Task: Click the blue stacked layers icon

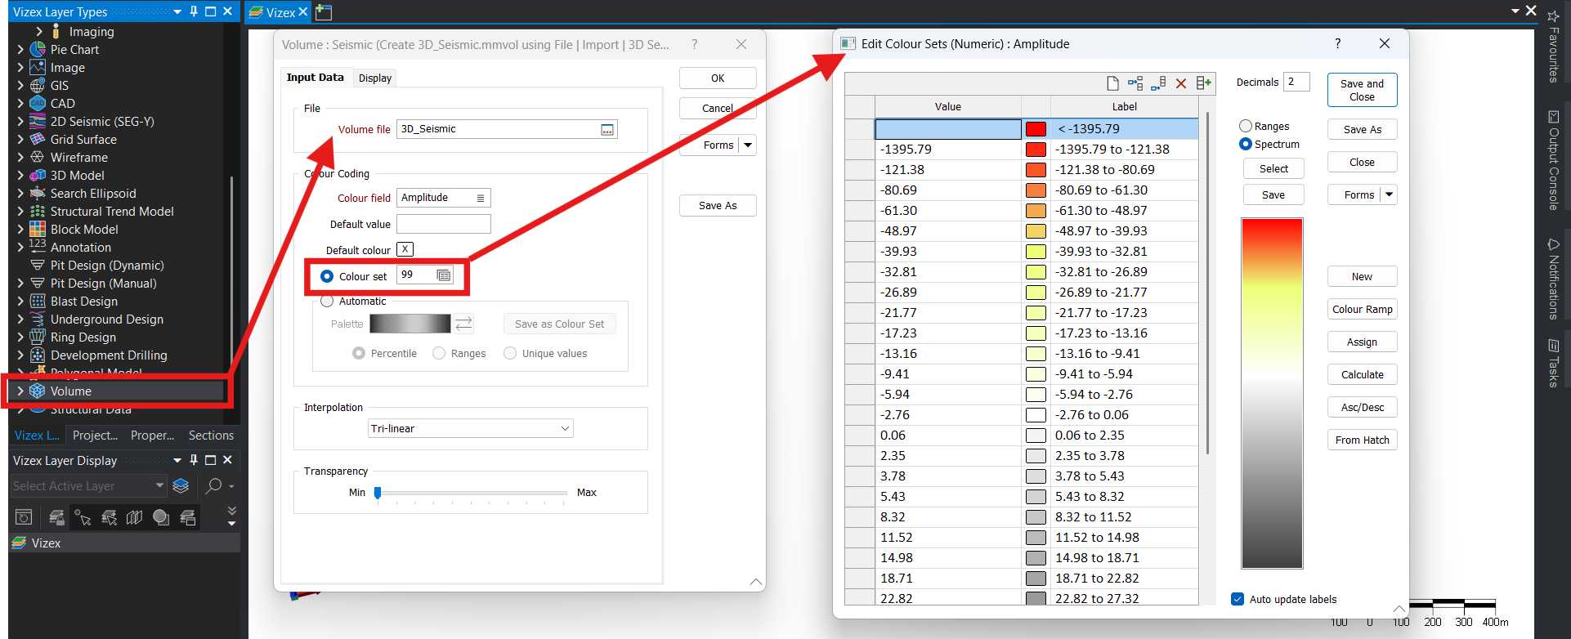Action: 181,486
